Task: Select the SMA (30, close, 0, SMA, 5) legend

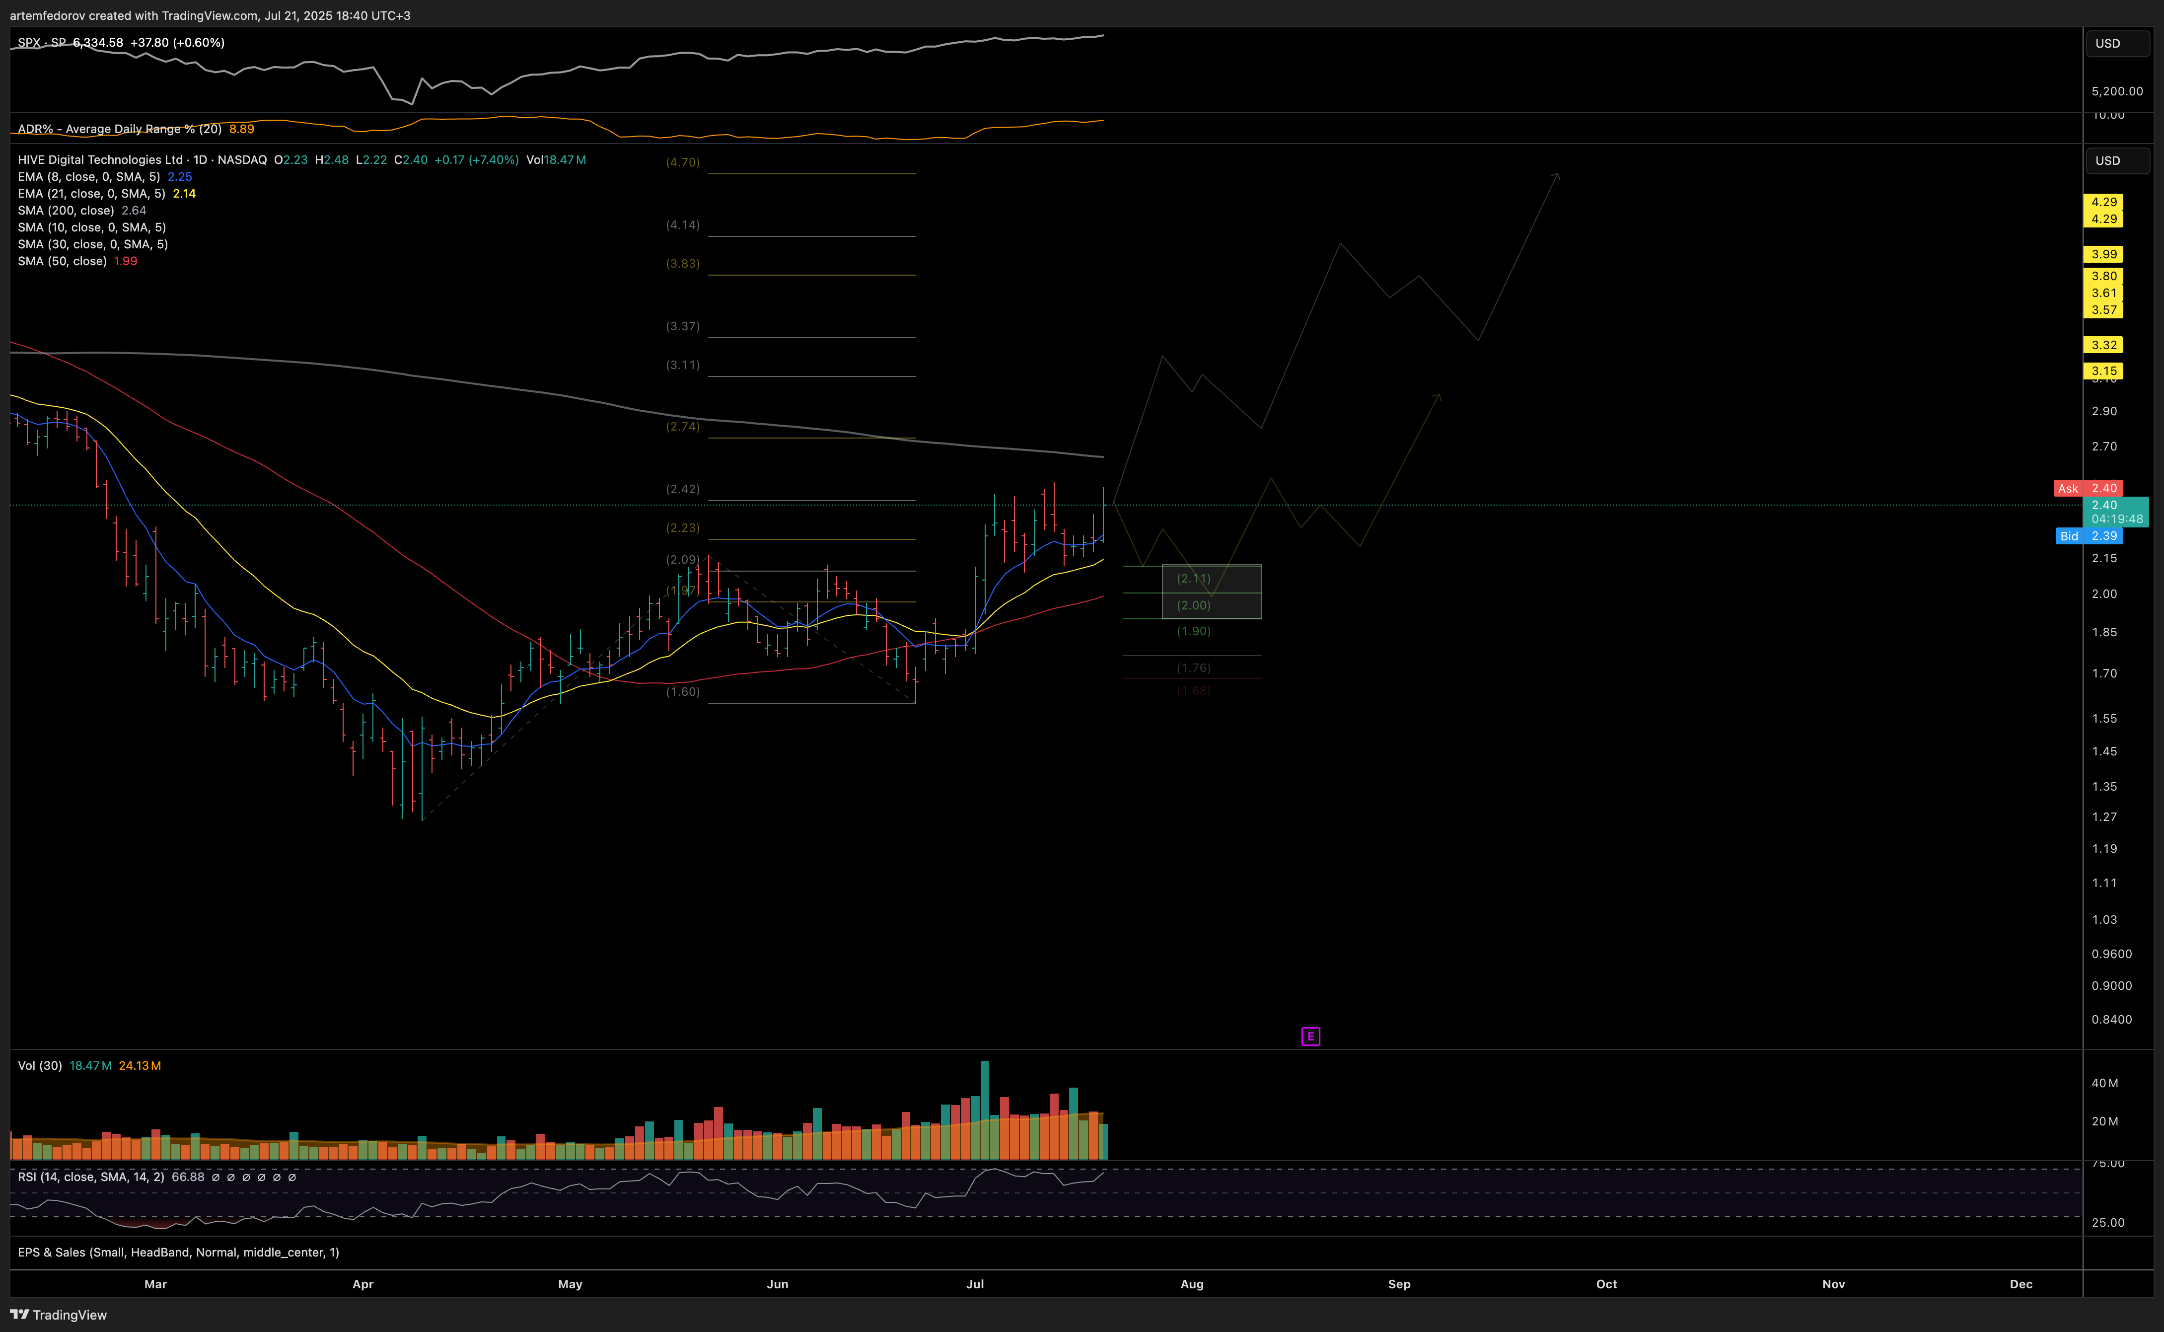Action: click(92, 244)
